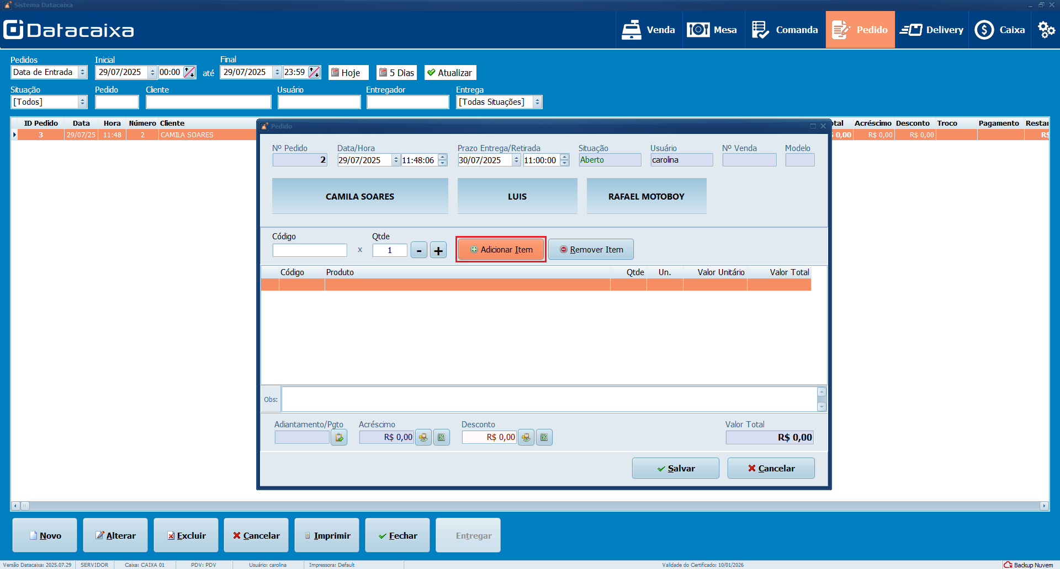Switch to the Delivery tab
The height and width of the screenshot is (569, 1060).
point(932,30)
